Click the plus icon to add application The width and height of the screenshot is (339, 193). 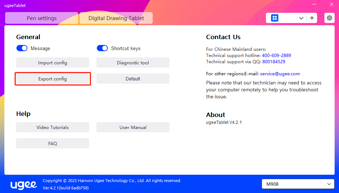click(x=312, y=18)
